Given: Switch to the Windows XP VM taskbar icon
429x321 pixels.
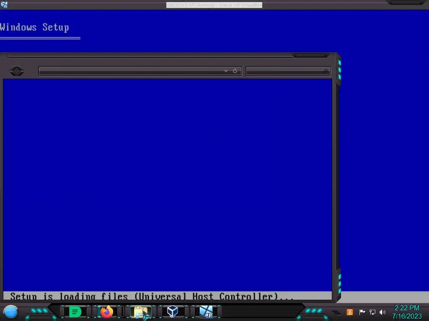Looking at the screenshot, I should (x=206, y=312).
